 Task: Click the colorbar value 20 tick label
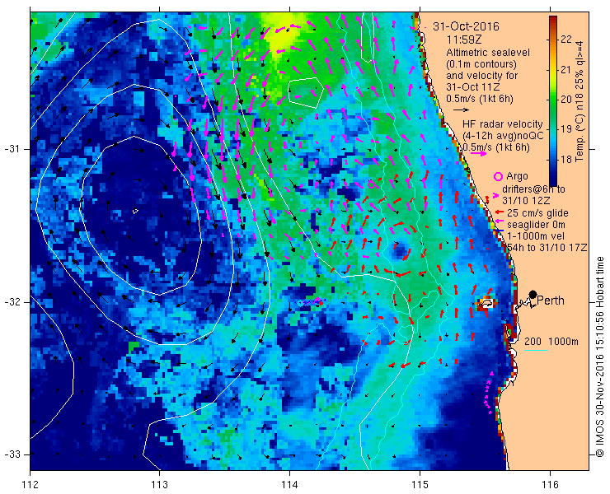tap(566, 100)
